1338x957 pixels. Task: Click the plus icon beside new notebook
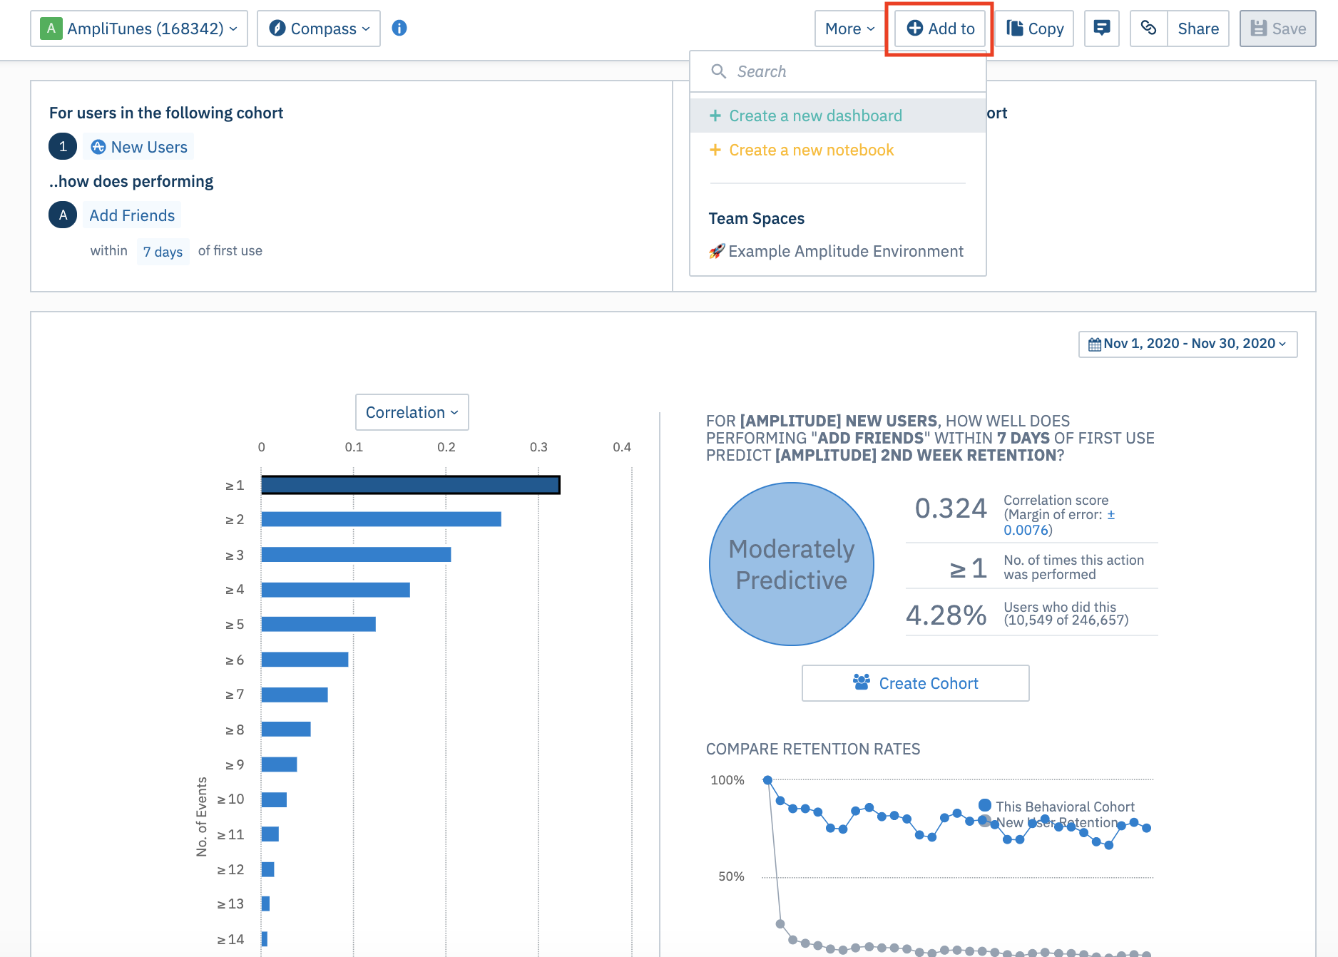pos(715,150)
